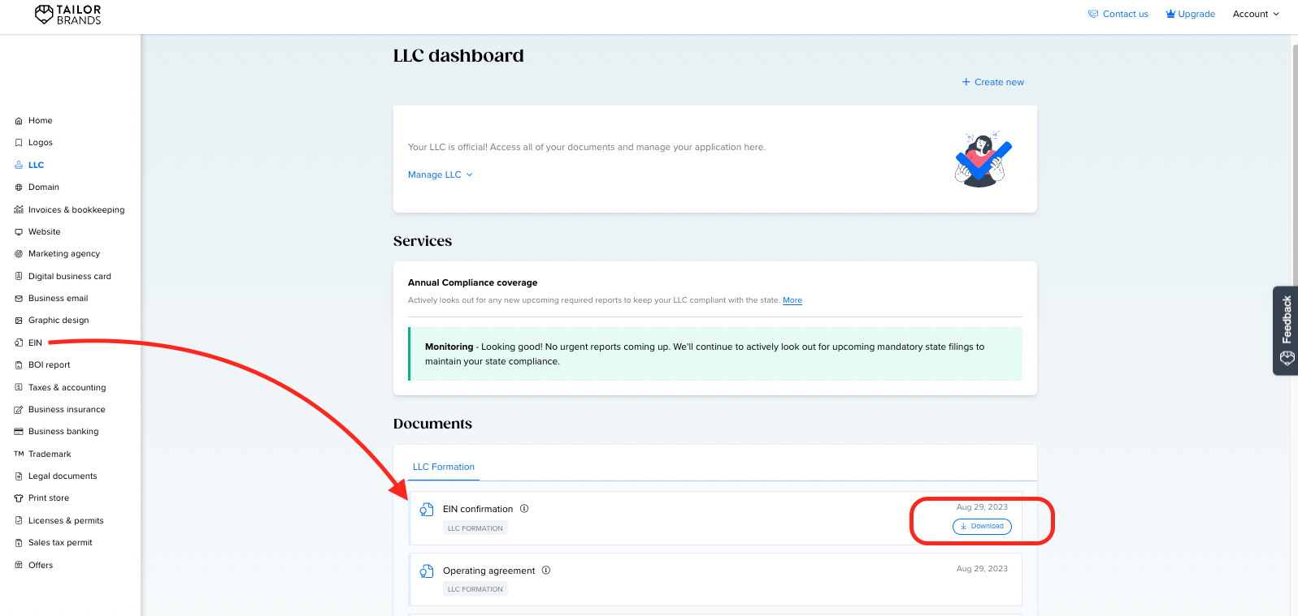The width and height of the screenshot is (1298, 616).
Task: Switch to the LLC Formation tab
Action: point(444,467)
